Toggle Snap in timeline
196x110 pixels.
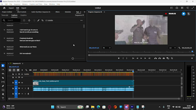(x=14, y=70)
